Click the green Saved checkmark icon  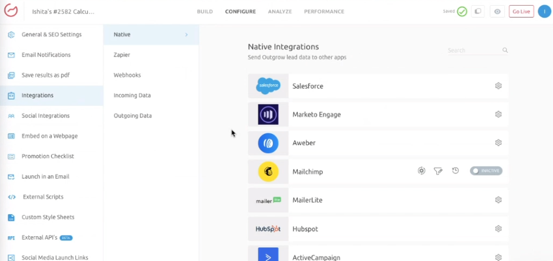[462, 11]
